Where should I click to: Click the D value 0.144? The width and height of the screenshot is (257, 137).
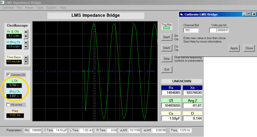(x=192, y=118)
